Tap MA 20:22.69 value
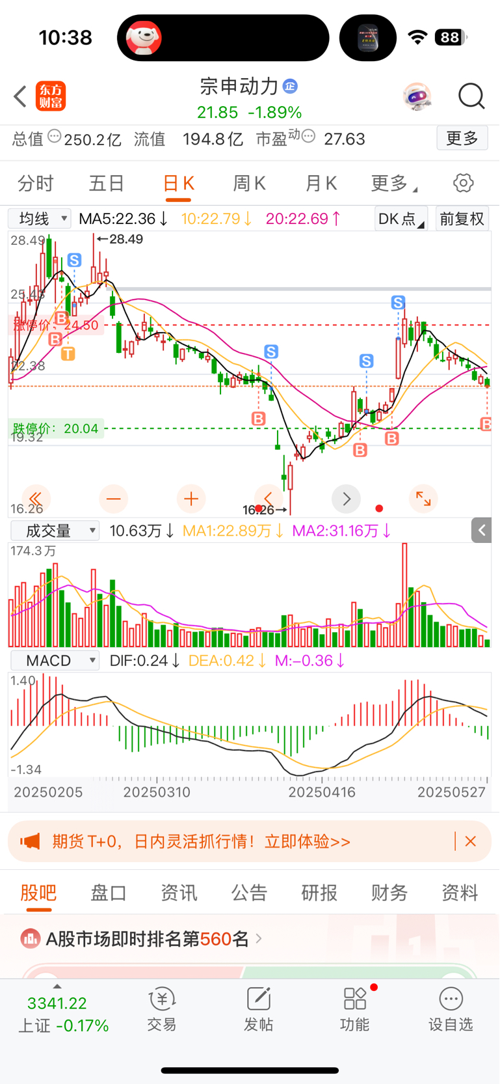The image size is (500, 1084). click(x=303, y=219)
